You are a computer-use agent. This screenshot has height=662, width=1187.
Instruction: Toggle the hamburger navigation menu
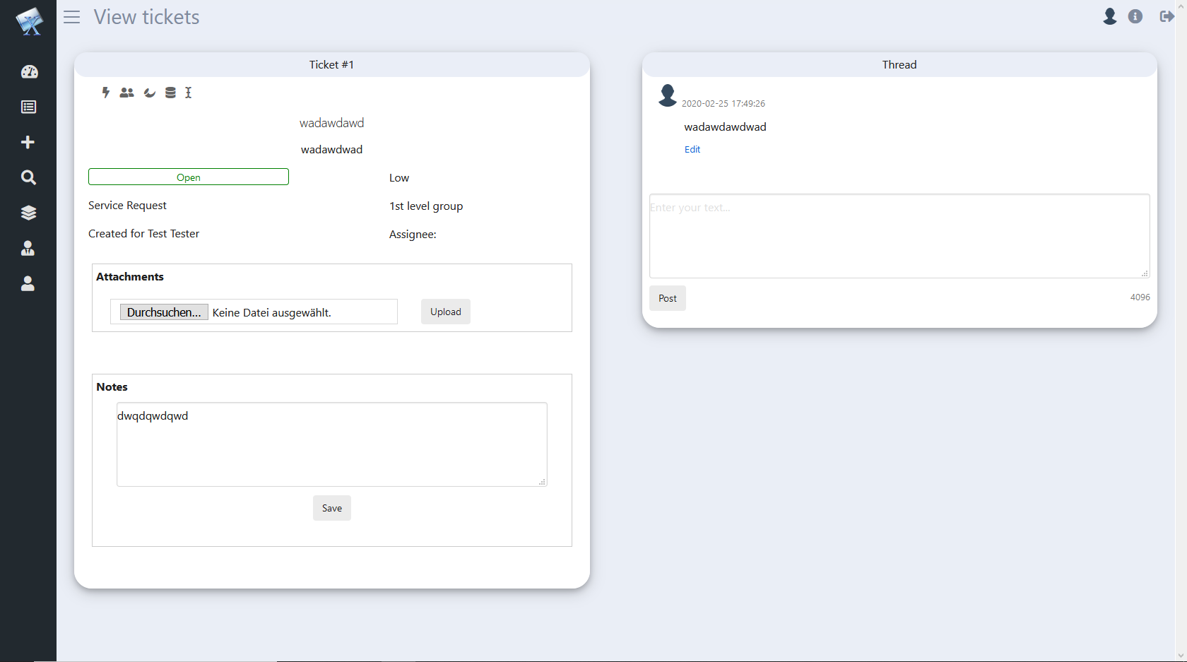[x=71, y=17]
